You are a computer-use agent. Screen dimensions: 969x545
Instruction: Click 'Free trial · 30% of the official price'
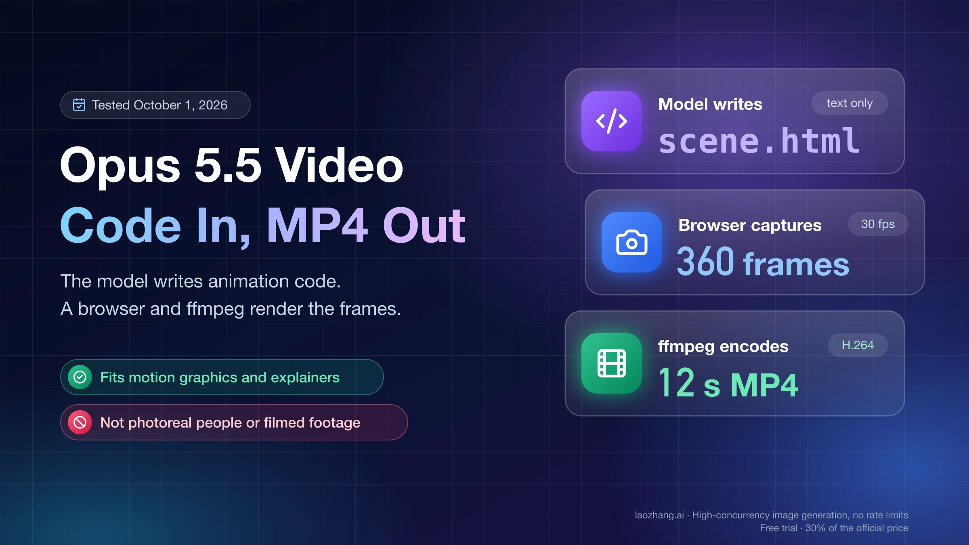point(834,528)
